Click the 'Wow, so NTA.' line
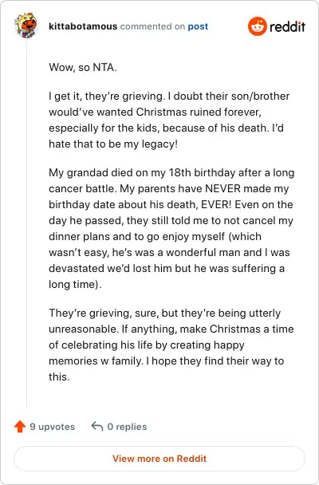This screenshot has width=319, height=485. click(x=83, y=67)
